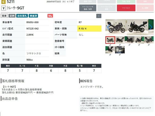Click the 自社落札 tag
Image resolution: width=155 pixels, height=116 pixels.
click(x=22, y=16)
